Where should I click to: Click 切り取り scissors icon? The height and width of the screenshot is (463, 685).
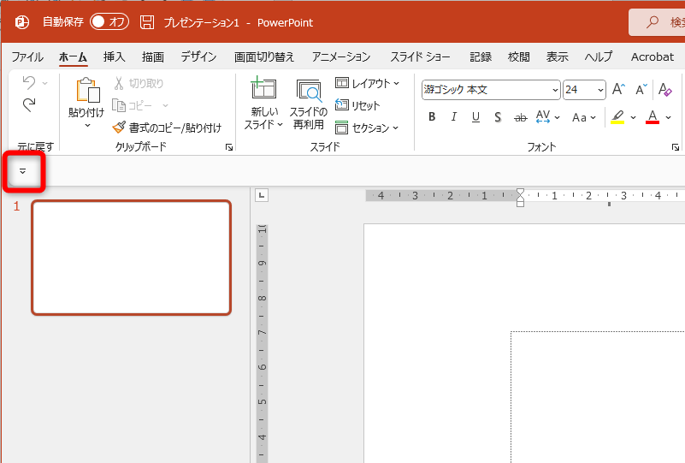[x=119, y=83]
